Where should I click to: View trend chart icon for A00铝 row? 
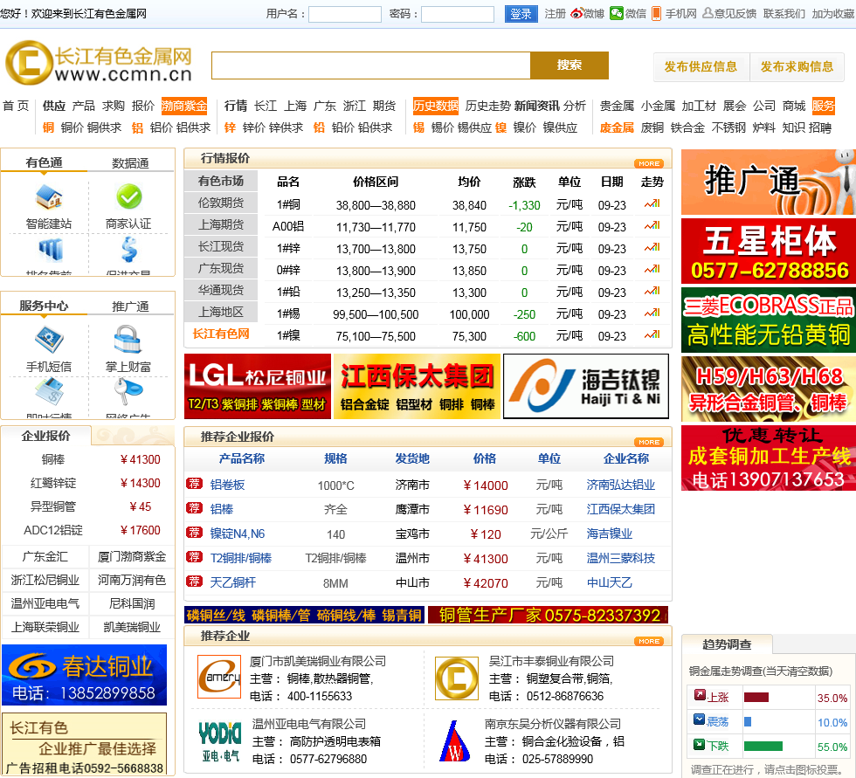(x=652, y=226)
